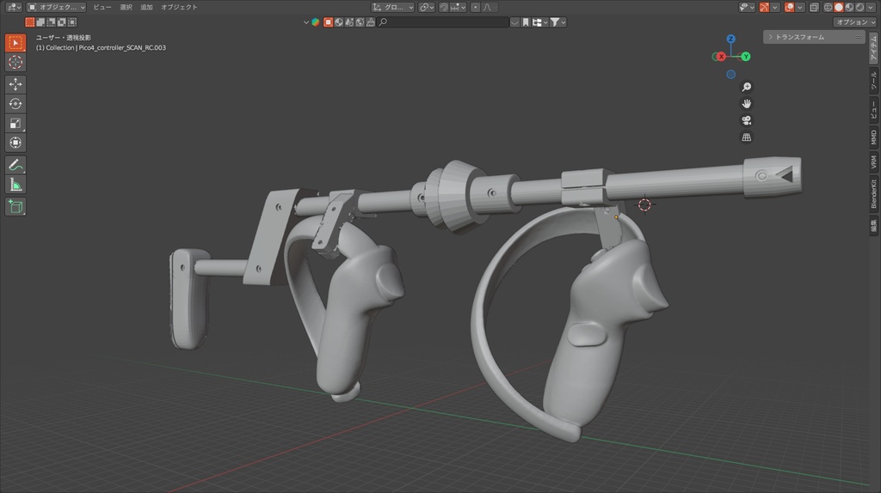Toggle X-ray mode
This screenshot has height=493, width=881.
(814, 7)
